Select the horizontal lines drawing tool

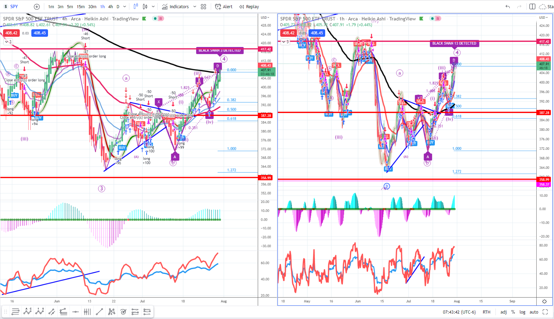tap(15, 312)
